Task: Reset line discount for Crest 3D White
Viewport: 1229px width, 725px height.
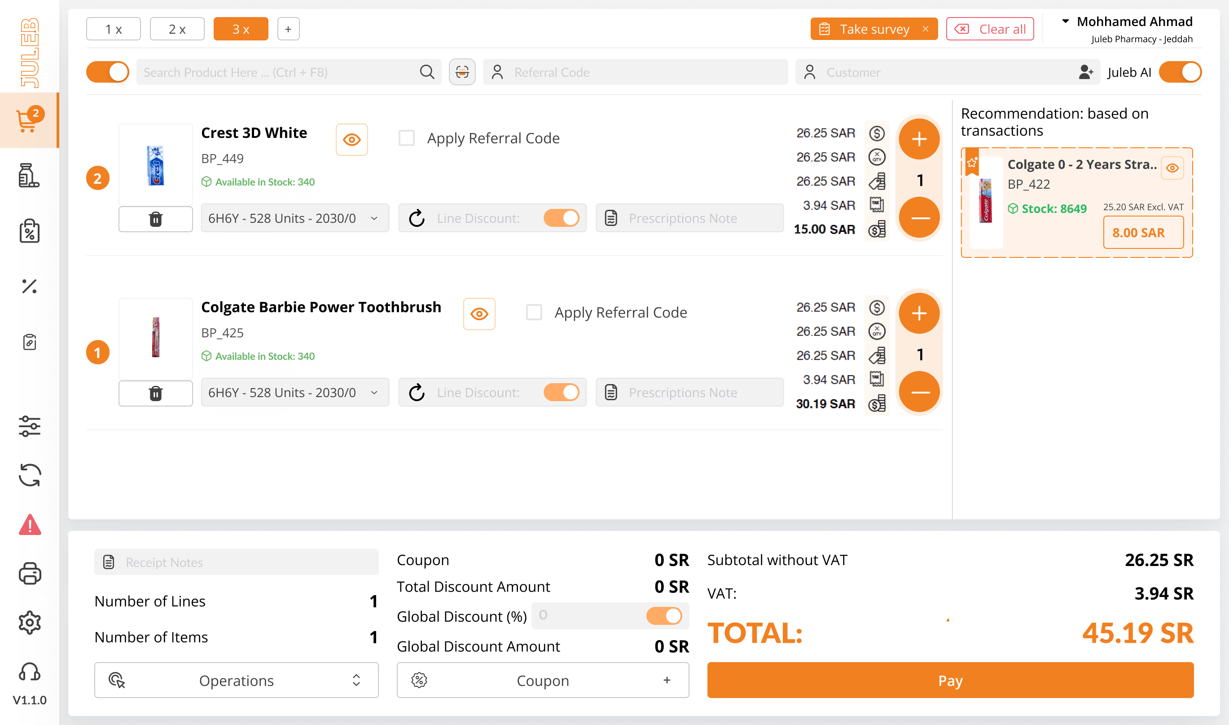Action: [417, 218]
